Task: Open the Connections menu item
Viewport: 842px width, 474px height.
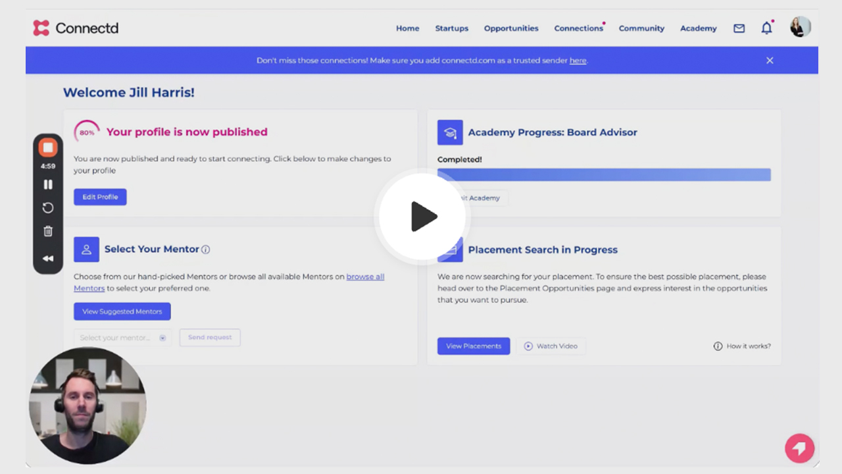Action: pyautogui.click(x=579, y=28)
